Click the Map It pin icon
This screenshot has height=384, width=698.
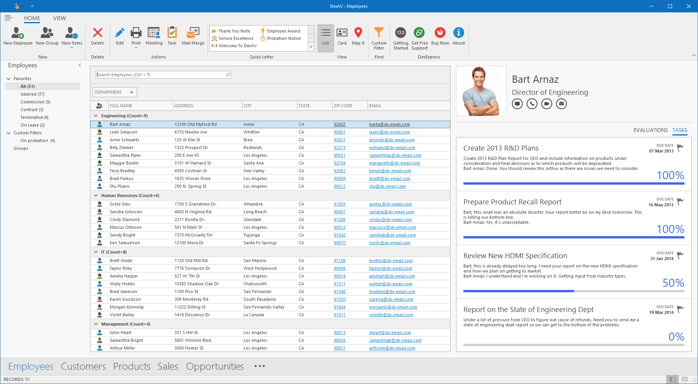[x=358, y=33]
